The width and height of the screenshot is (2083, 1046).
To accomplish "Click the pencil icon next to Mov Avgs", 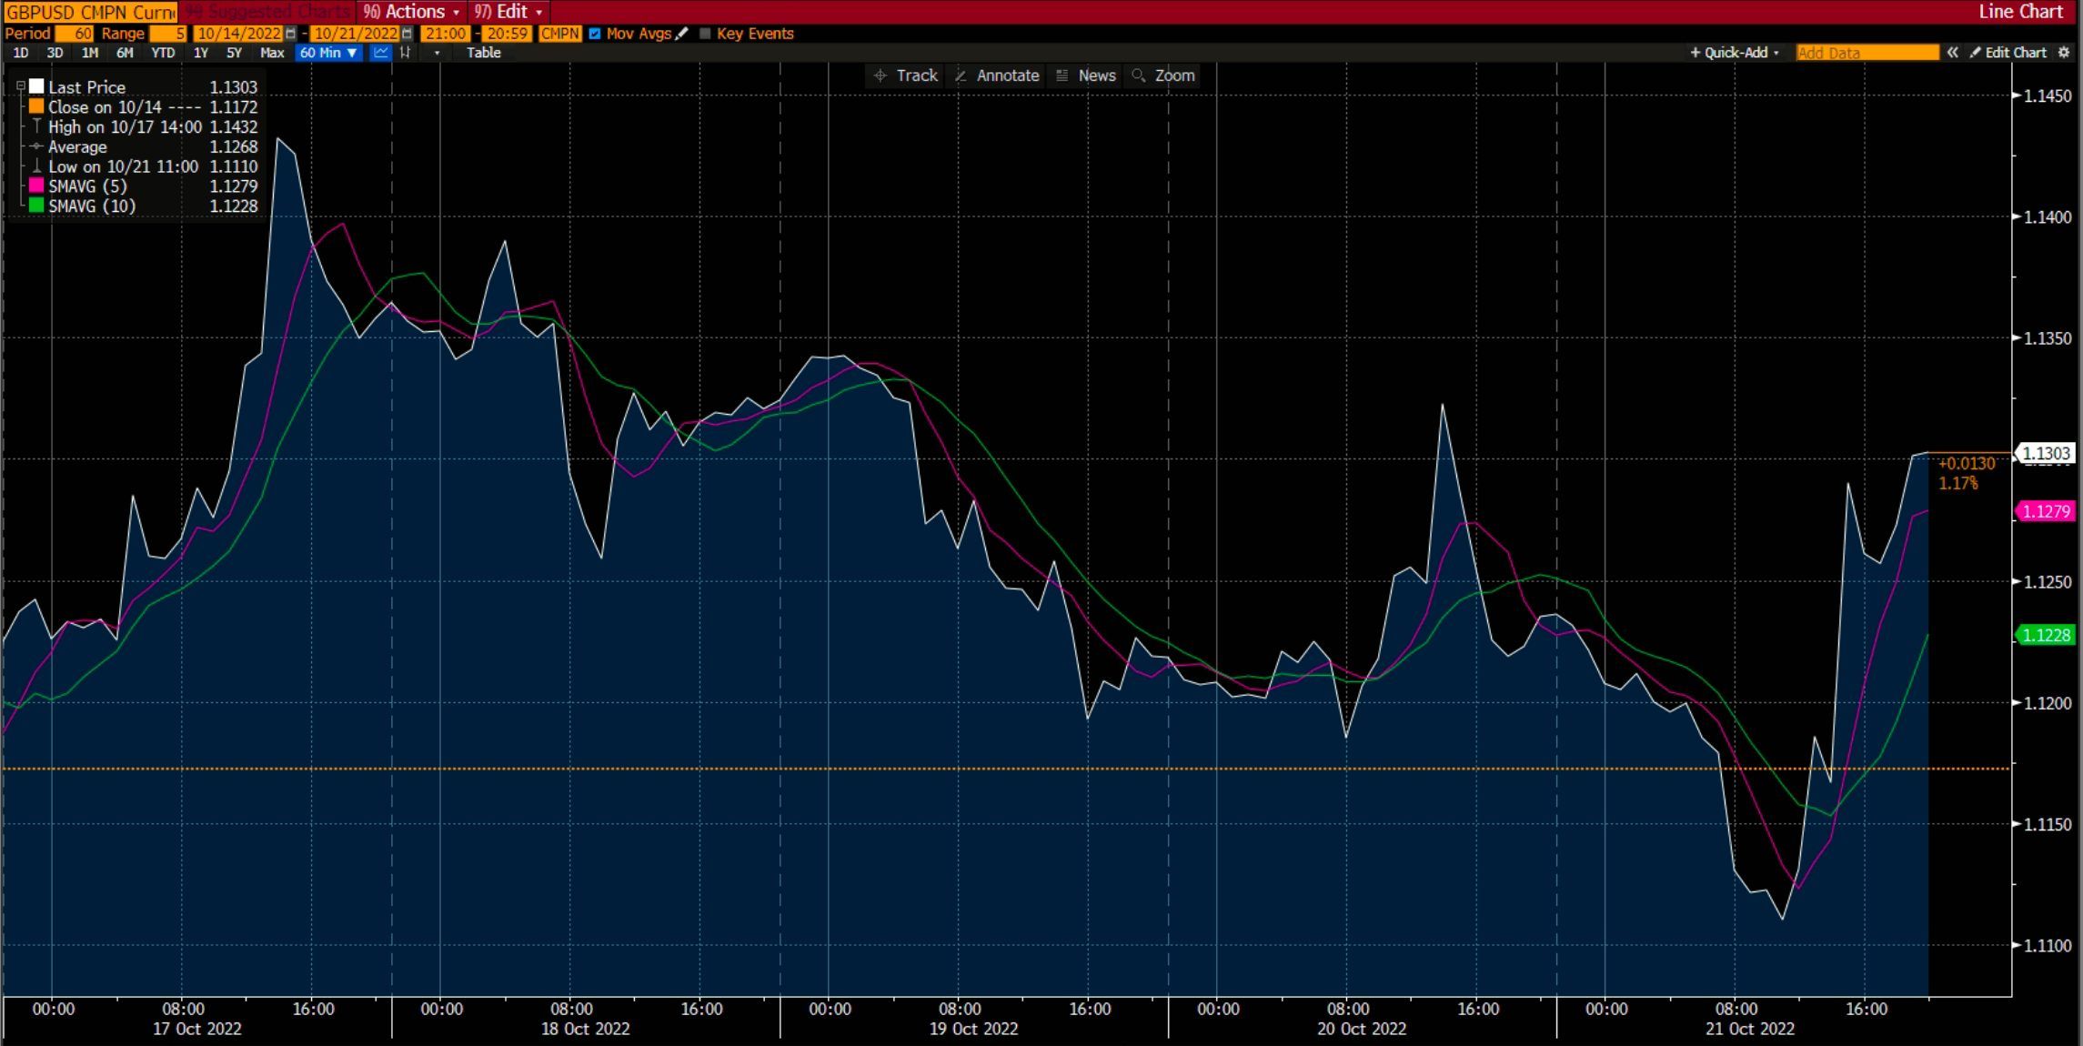I will pyautogui.click(x=680, y=33).
